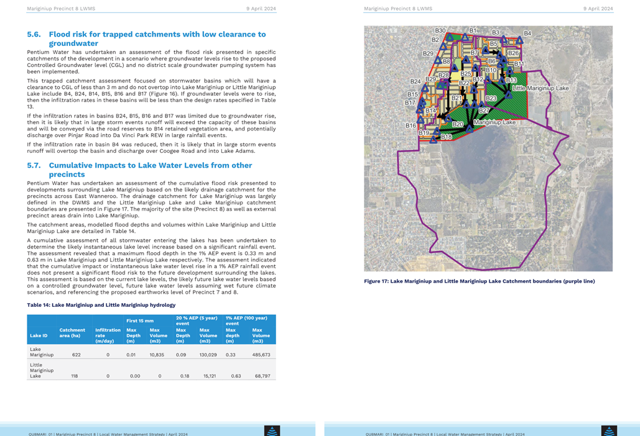Click basin label 'B21' on the map
The image size is (640, 436).
point(457,98)
